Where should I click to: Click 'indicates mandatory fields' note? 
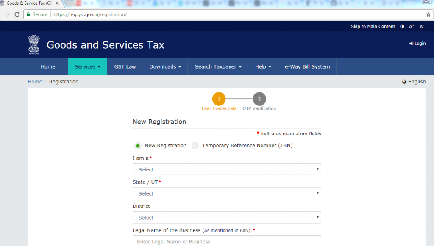[291, 134]
